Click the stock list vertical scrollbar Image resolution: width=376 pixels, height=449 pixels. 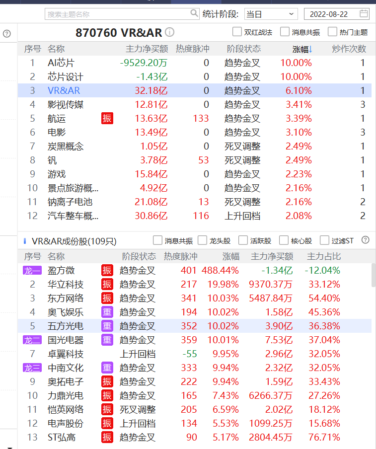374,275
